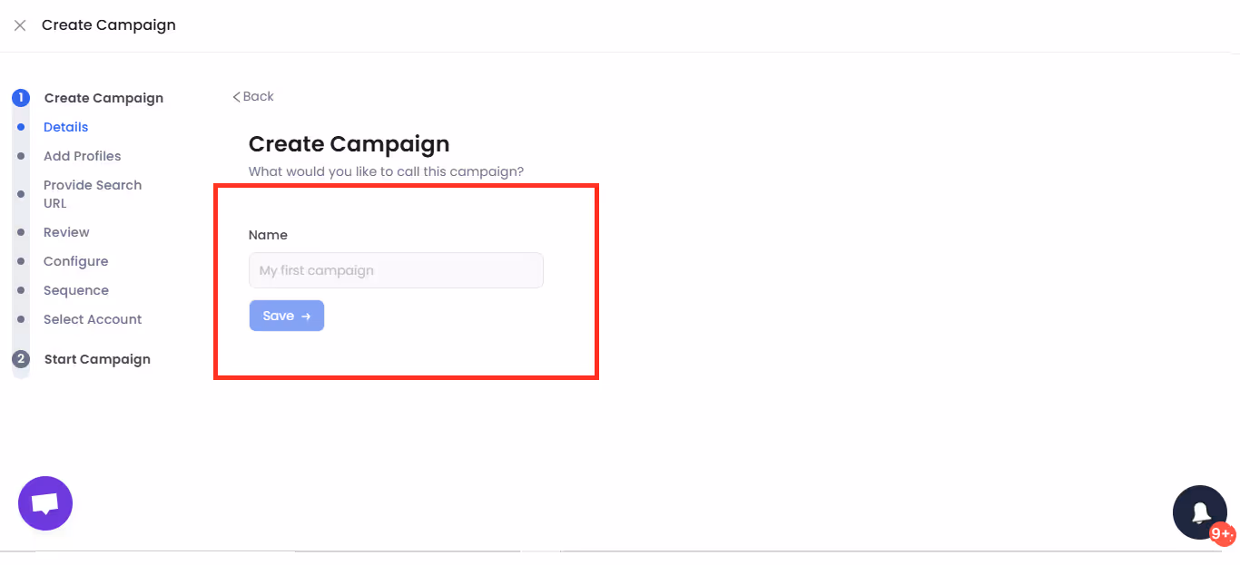
Task: Open the Sequence step
Action: [x=75, y=290]
